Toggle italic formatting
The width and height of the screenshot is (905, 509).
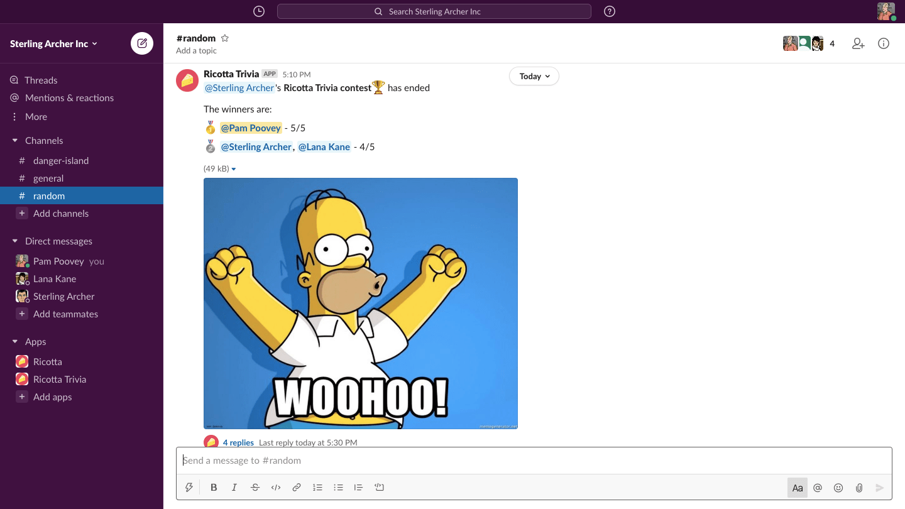234,487
